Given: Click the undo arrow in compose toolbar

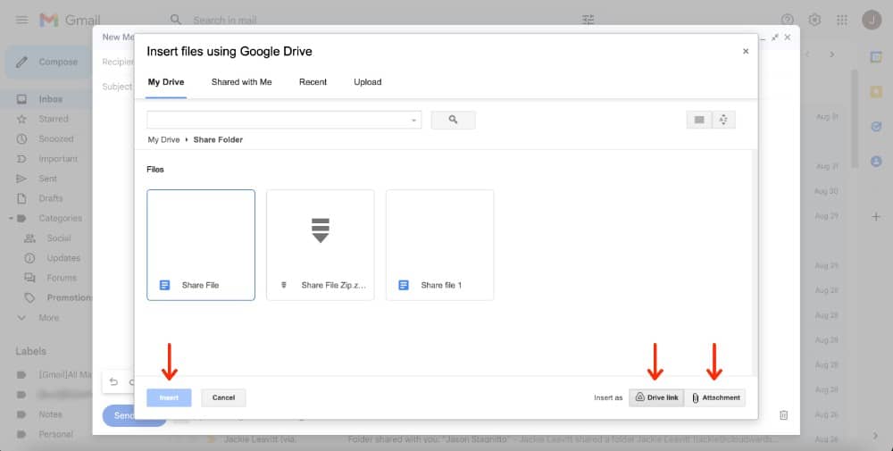Looking at the screenshot, I should click(x=113, y=382).
